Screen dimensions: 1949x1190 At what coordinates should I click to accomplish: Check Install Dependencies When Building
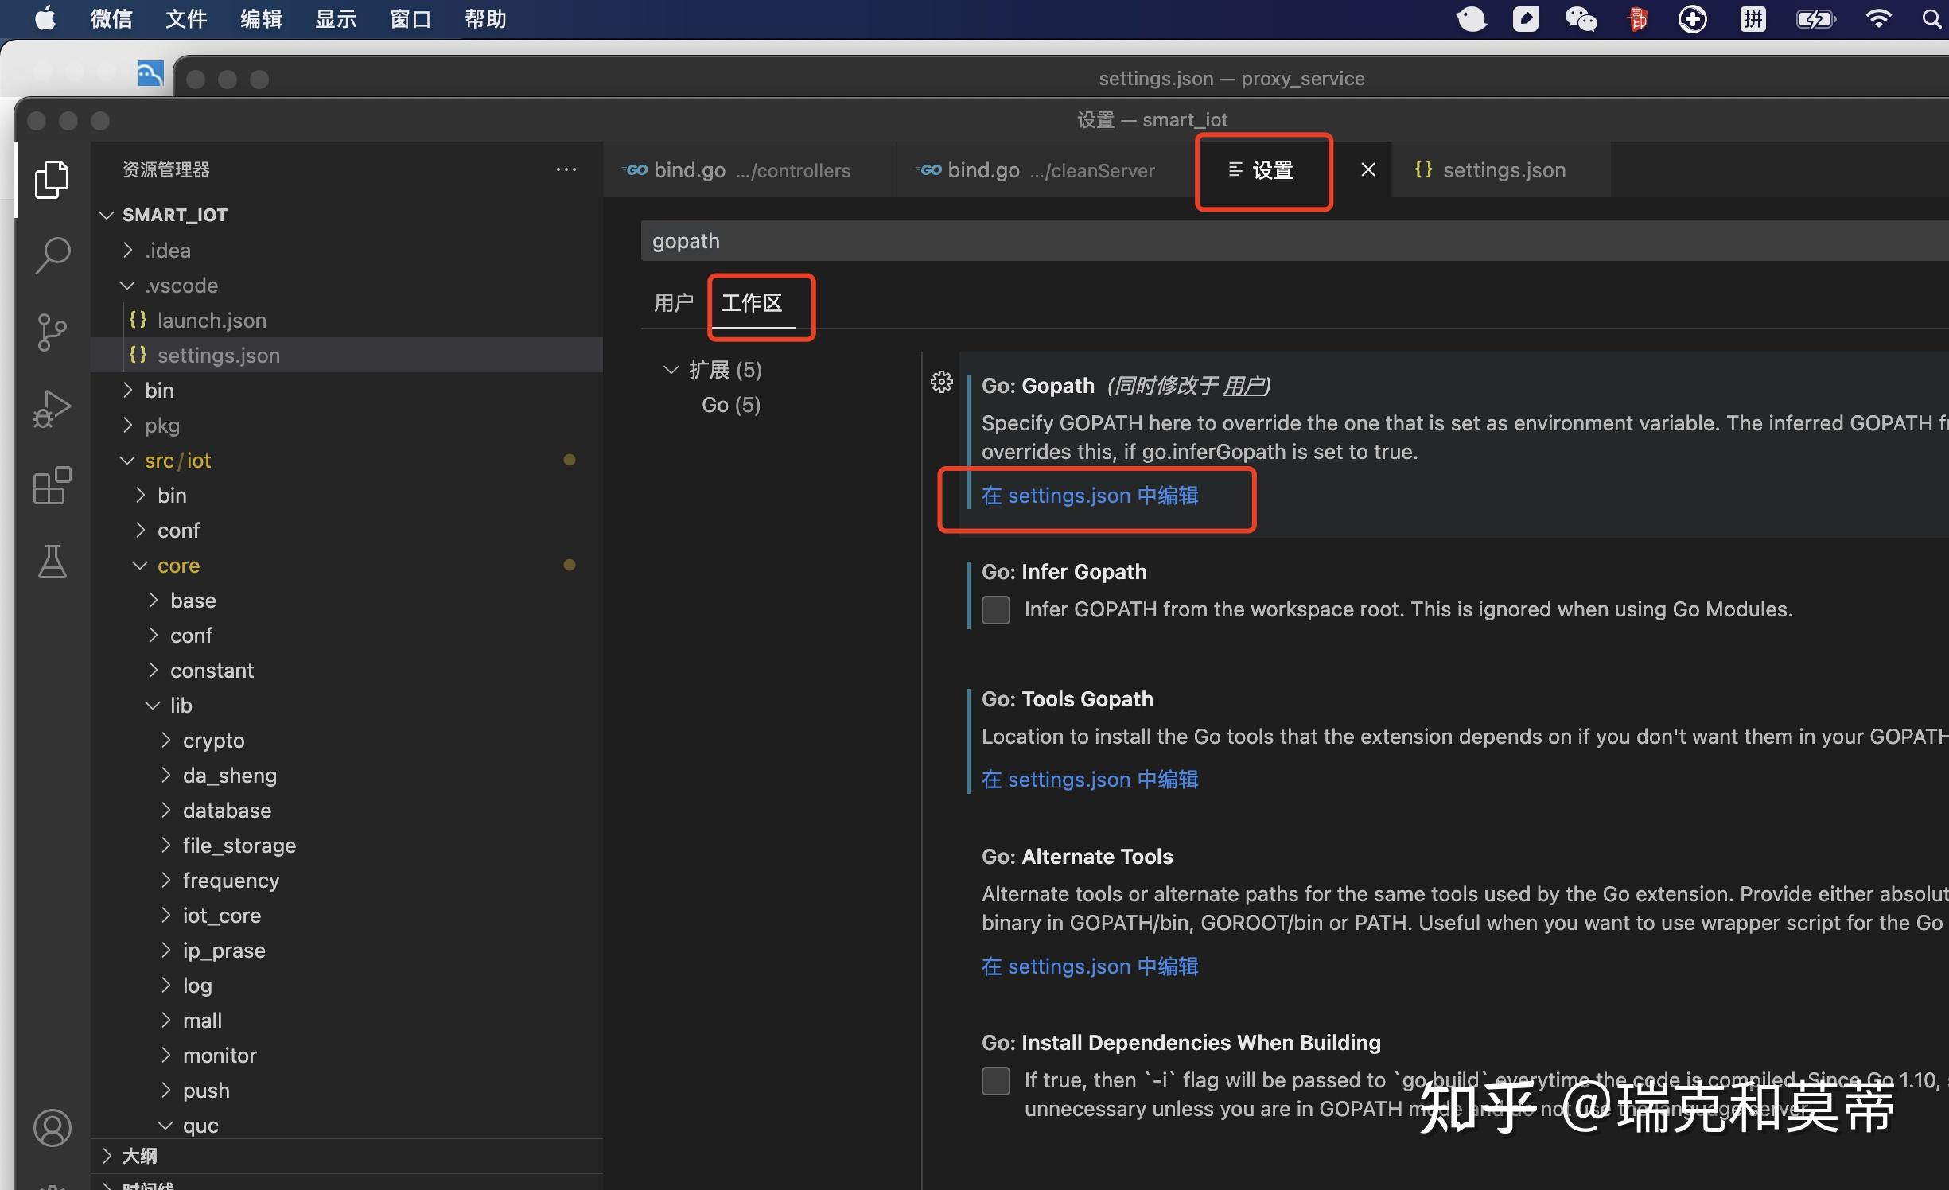click(995, 1081)
